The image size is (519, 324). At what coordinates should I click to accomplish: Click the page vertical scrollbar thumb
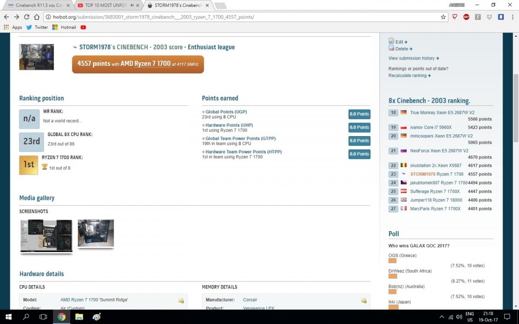pos(515,108)
